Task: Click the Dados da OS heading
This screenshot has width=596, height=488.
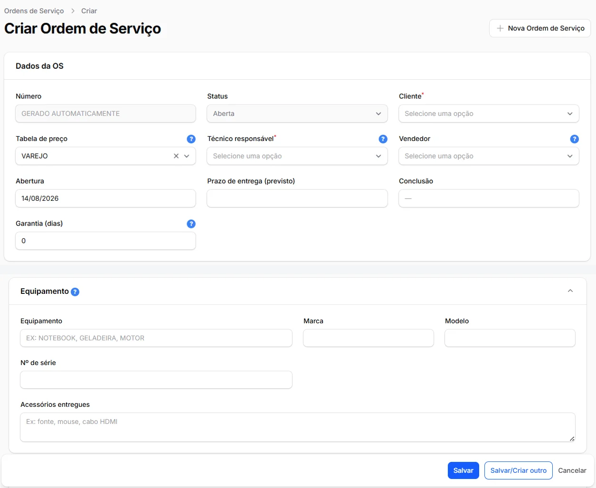Action: point(39,66)
